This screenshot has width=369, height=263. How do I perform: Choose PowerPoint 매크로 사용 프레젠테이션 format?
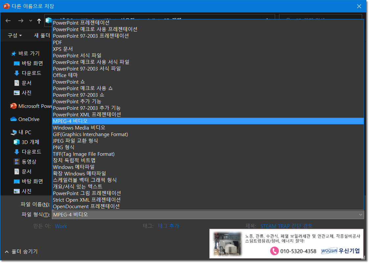click(x=208, y=30)
